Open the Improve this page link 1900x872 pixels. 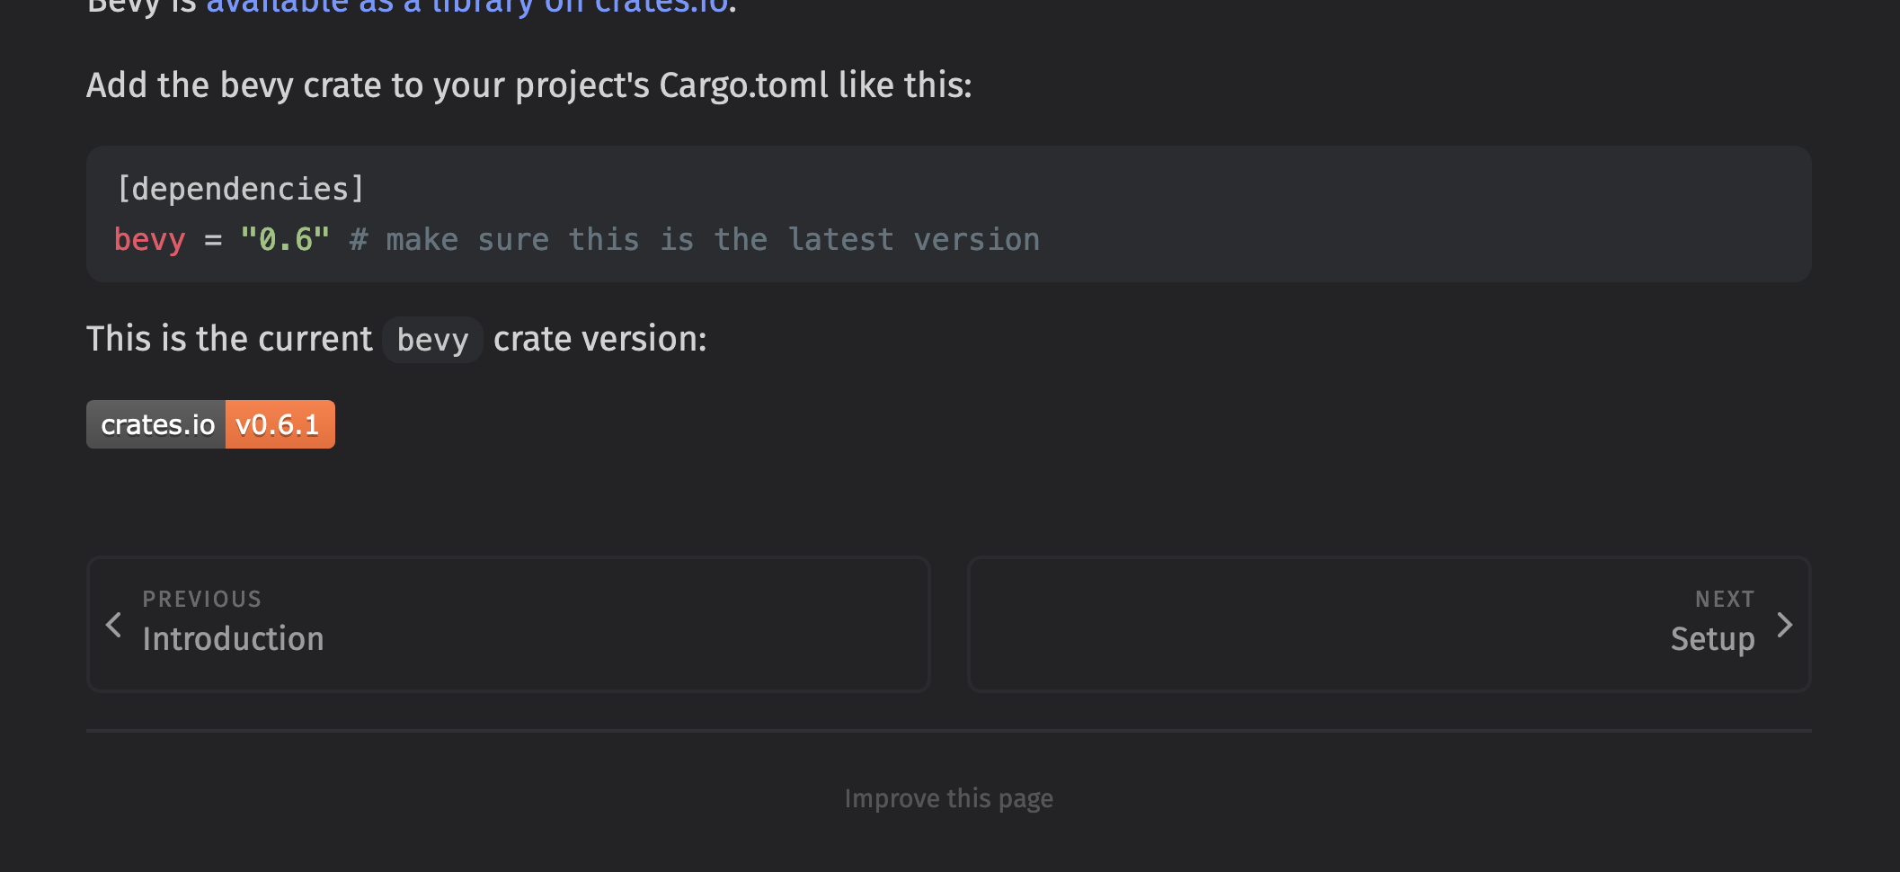pos(948,798)
